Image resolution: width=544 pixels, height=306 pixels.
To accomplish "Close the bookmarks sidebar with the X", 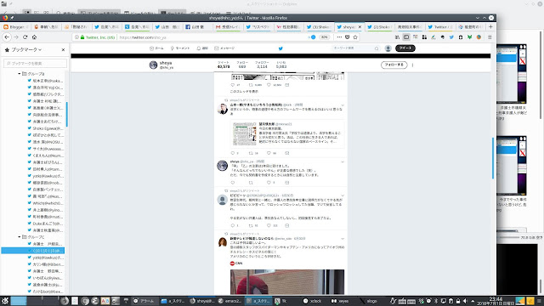I will click(x=63, y=50).
